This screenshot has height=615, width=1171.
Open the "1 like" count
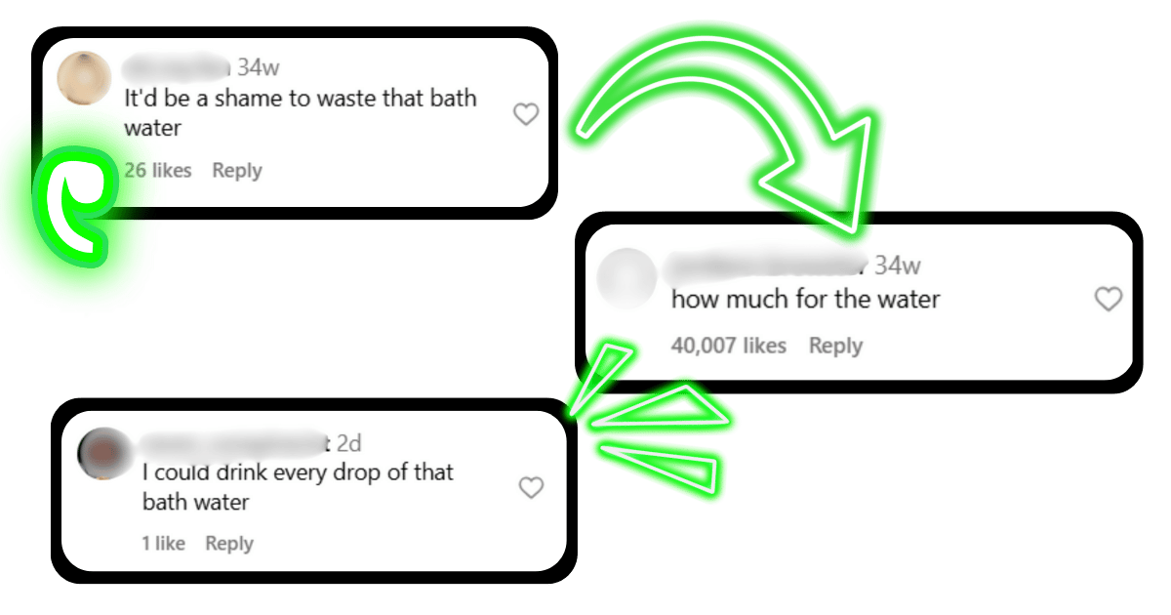pyautogui.click(x=164, y=544)
